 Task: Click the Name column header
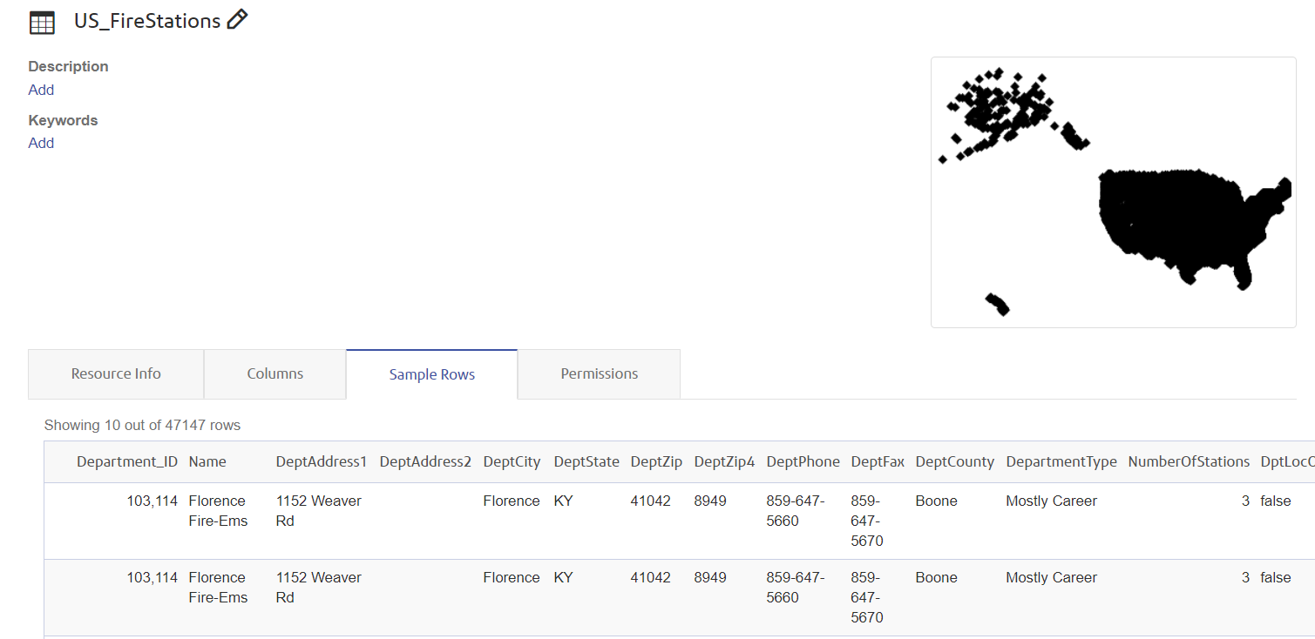pos(207,461)
